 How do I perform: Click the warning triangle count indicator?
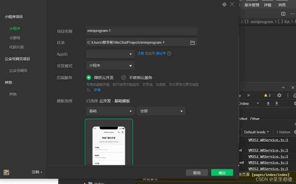267,95
